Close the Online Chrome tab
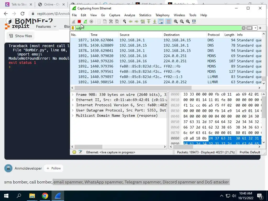This screenshot has width=268, height=201. (x=63, y=4)
